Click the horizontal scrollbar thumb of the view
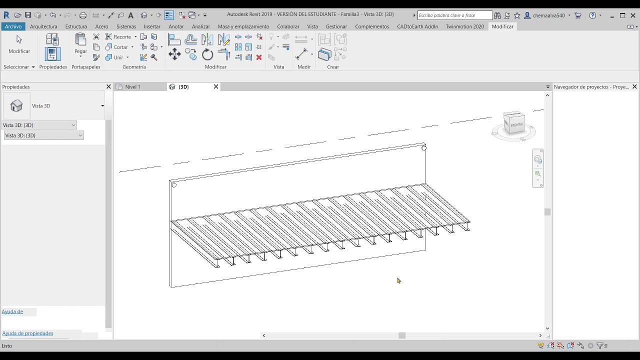The height and width of the screenshot is (360, 640). click(x=402, y=335)
